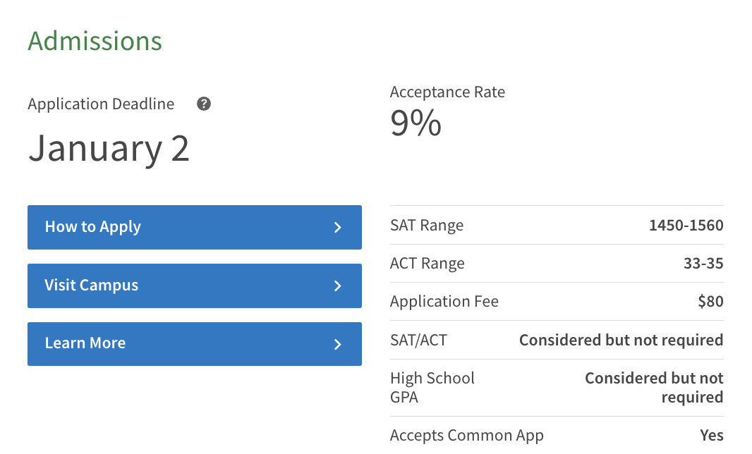Click the chevron arrow on Visit Campus

point(338,286)
